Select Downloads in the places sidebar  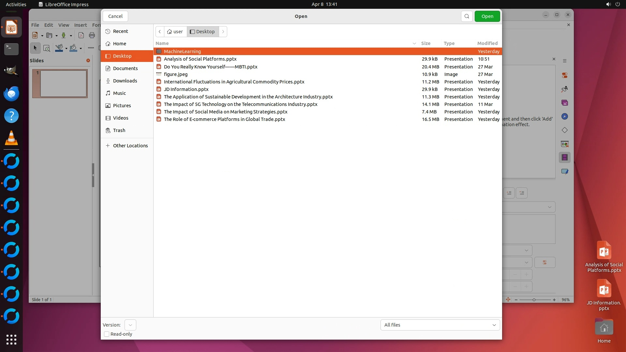125,81
